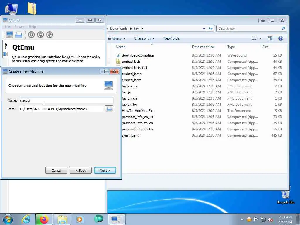This screenshot has height=225, width=300.
Task: Select the passport_info_en_us file
Action: pyautogui.click(x=137, y=117)
